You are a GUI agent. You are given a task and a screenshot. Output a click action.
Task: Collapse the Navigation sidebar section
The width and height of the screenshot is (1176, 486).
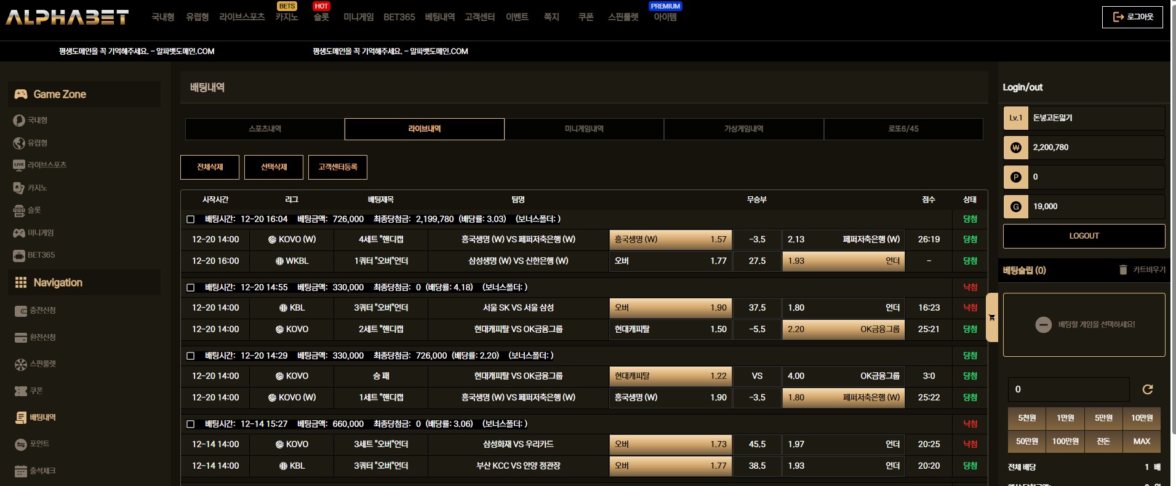[x=84, y=282]
